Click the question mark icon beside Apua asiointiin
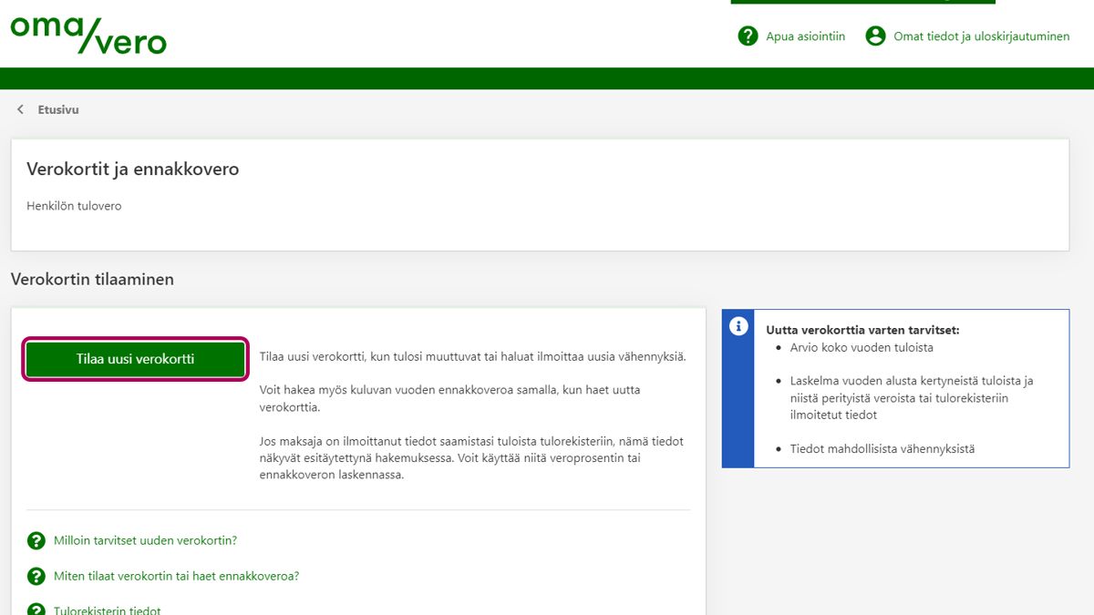The height and width of the screenshot is (615, 1094). pos(748,36)
